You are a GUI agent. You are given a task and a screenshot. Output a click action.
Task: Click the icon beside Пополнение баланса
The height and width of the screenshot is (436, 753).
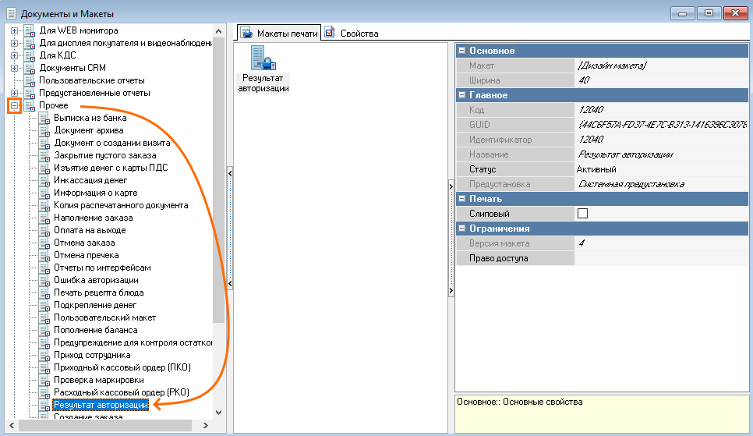click(44, 330)
